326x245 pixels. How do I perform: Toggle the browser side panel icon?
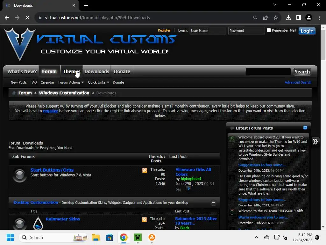pos(299,18)
